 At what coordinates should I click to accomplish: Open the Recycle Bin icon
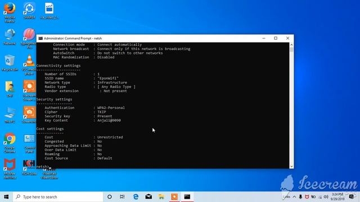click(x=10, y=63)
